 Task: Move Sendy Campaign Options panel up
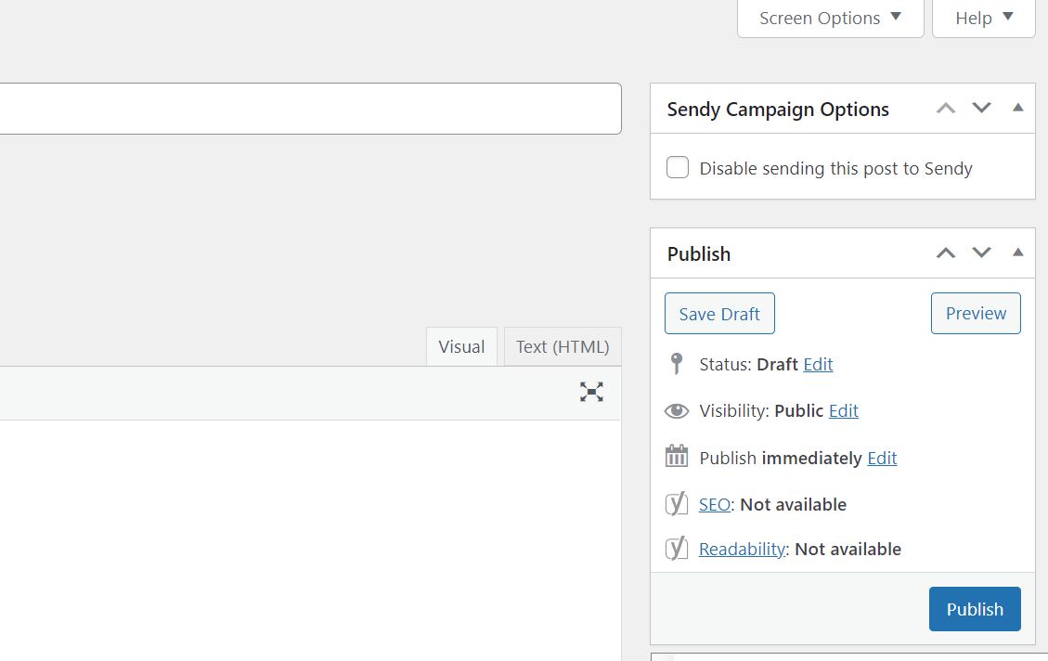coord(946,109)
